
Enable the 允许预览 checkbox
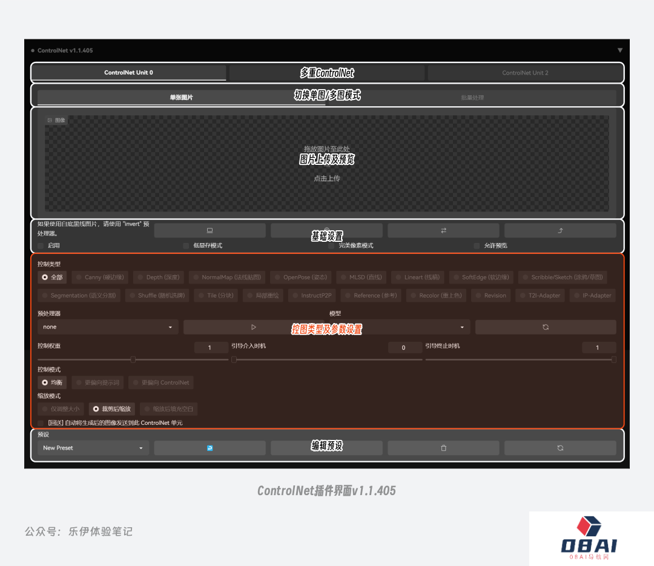pos(477,245)
